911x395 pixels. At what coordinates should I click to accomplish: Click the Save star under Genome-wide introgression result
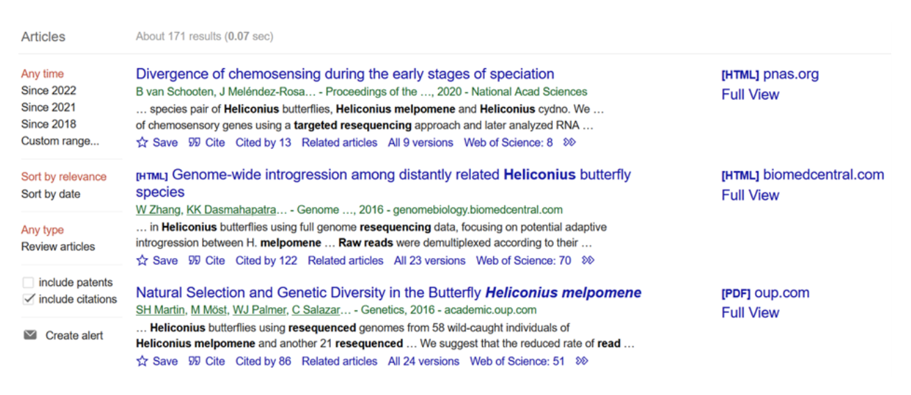142,261
